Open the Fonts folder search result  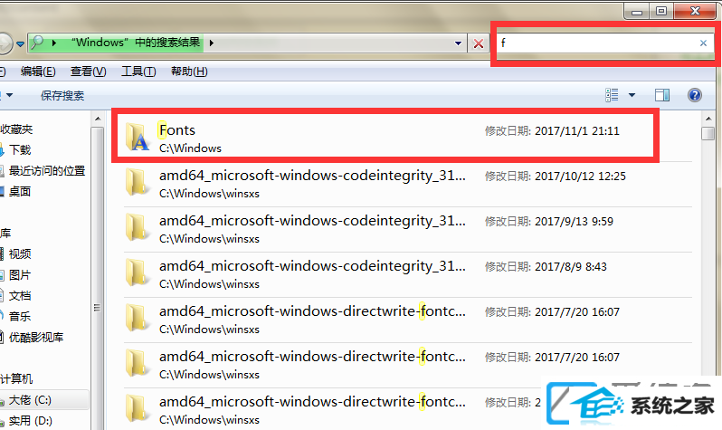pos(385,138)
